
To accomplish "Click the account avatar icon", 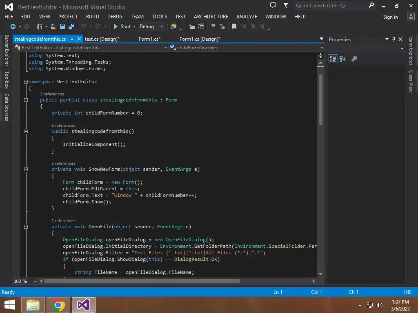I will pyautogui.click(x=411, y=16).
